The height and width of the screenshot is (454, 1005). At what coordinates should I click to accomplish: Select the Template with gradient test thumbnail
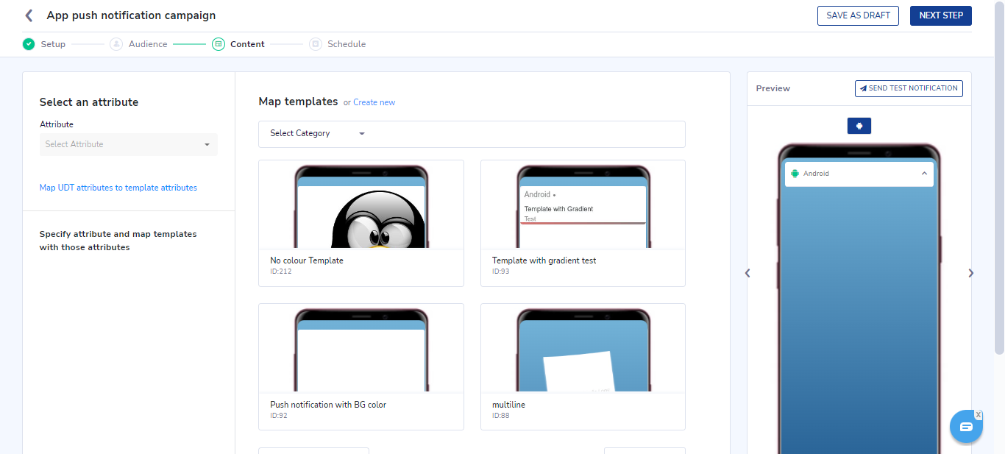coord(583,205)
